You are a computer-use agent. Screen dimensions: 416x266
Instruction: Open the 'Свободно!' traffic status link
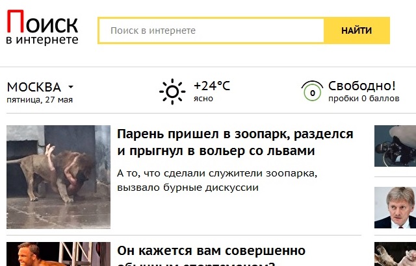click(x=362, y=86)
